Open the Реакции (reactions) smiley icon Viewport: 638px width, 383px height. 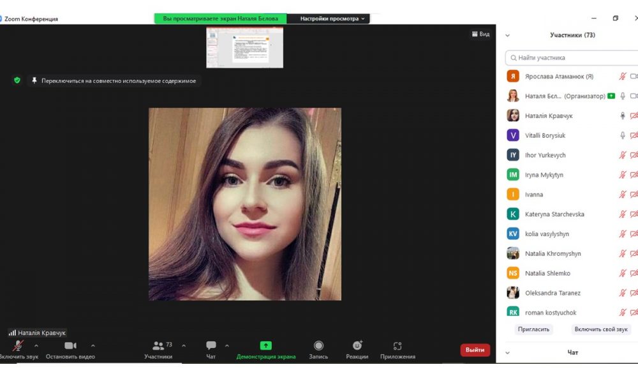point(357,346)
